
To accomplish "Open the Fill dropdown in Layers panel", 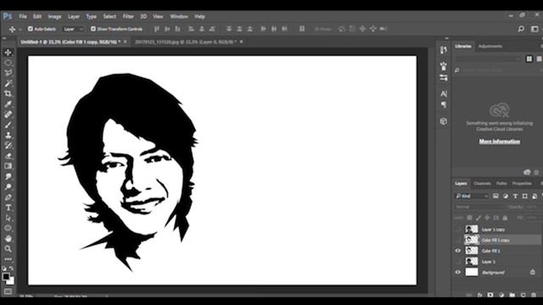I will pos(534,218).
